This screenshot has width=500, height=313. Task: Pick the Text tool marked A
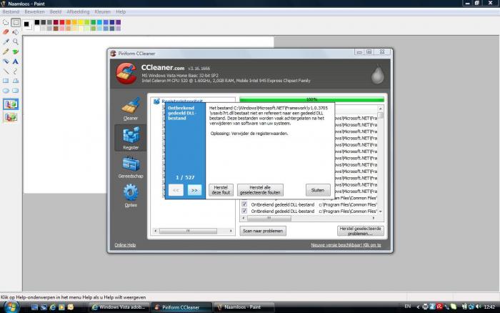coord(16,61)
